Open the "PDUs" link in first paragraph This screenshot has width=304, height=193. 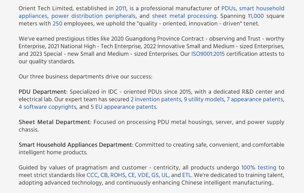point(228,9)
